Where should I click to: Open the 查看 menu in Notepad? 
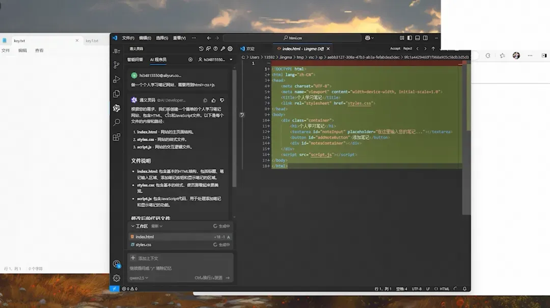(x=39, y=50)
